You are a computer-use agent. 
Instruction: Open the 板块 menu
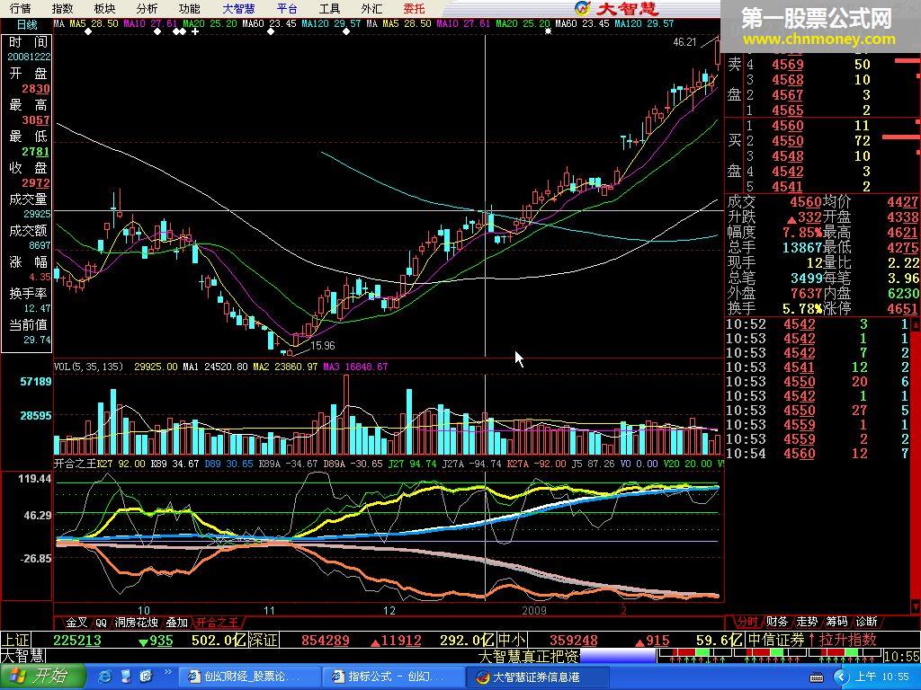(x=104, y=9)
